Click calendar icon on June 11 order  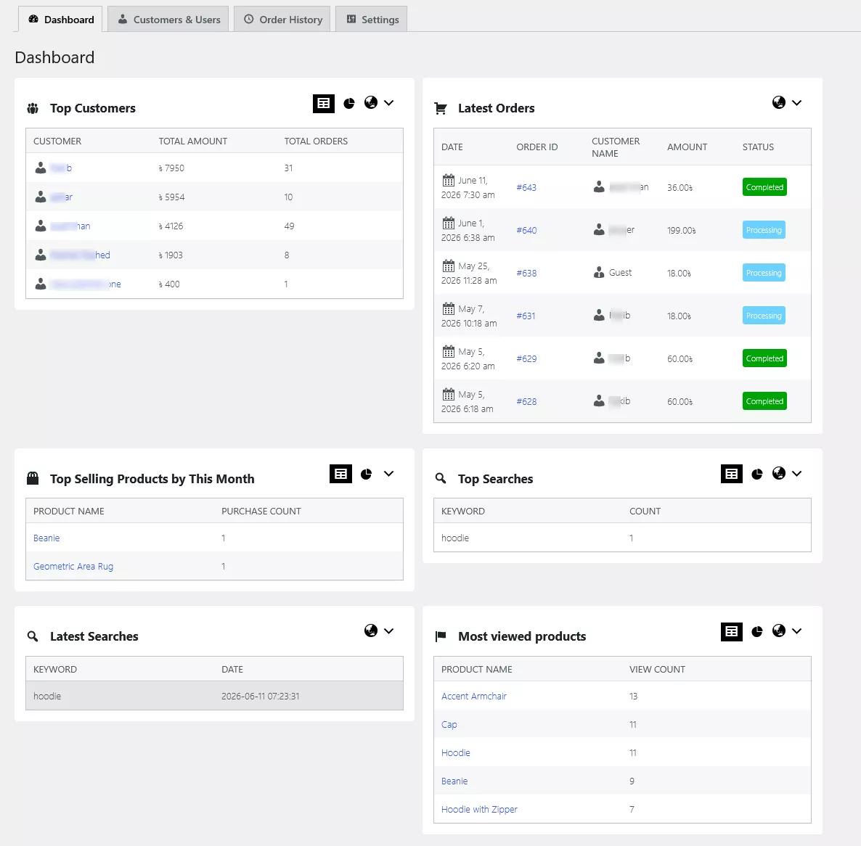tap(449, 180)
